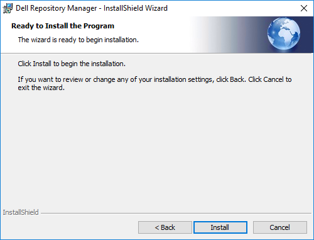
Task: Go to previous step with < Back button
Action: coord(165,227)
